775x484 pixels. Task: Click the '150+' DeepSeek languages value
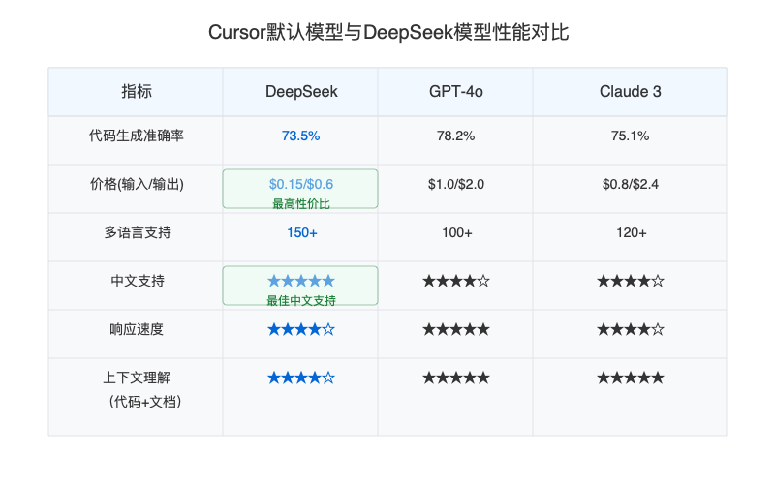(301, 232)
